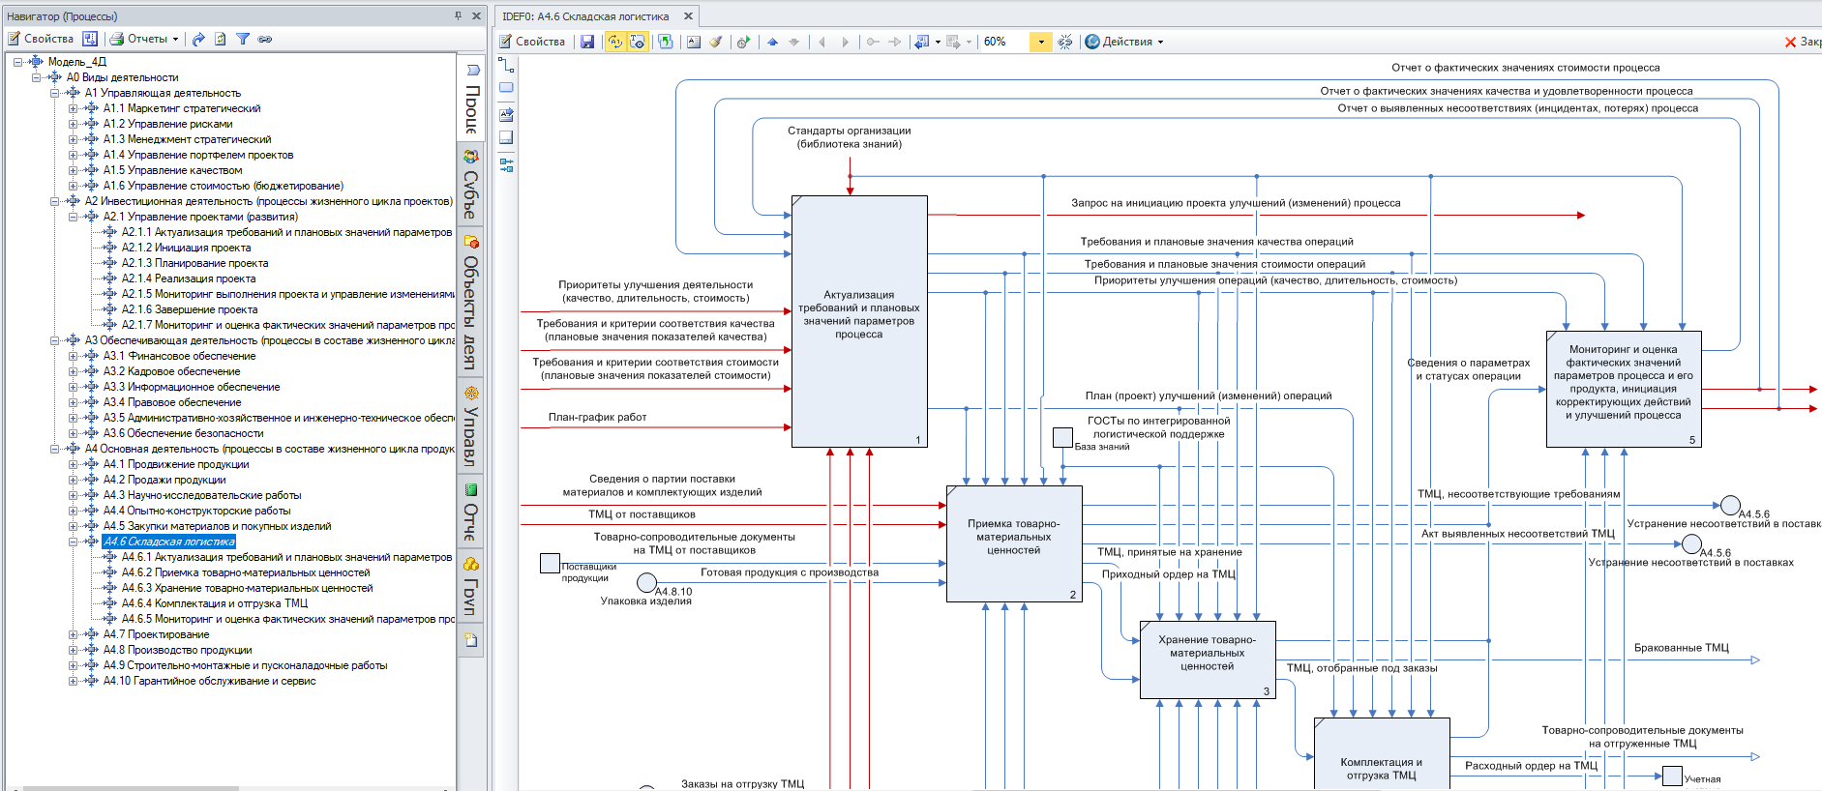Go up one level with blue up arrow
1822x791 pixels.
pos(772,42)
